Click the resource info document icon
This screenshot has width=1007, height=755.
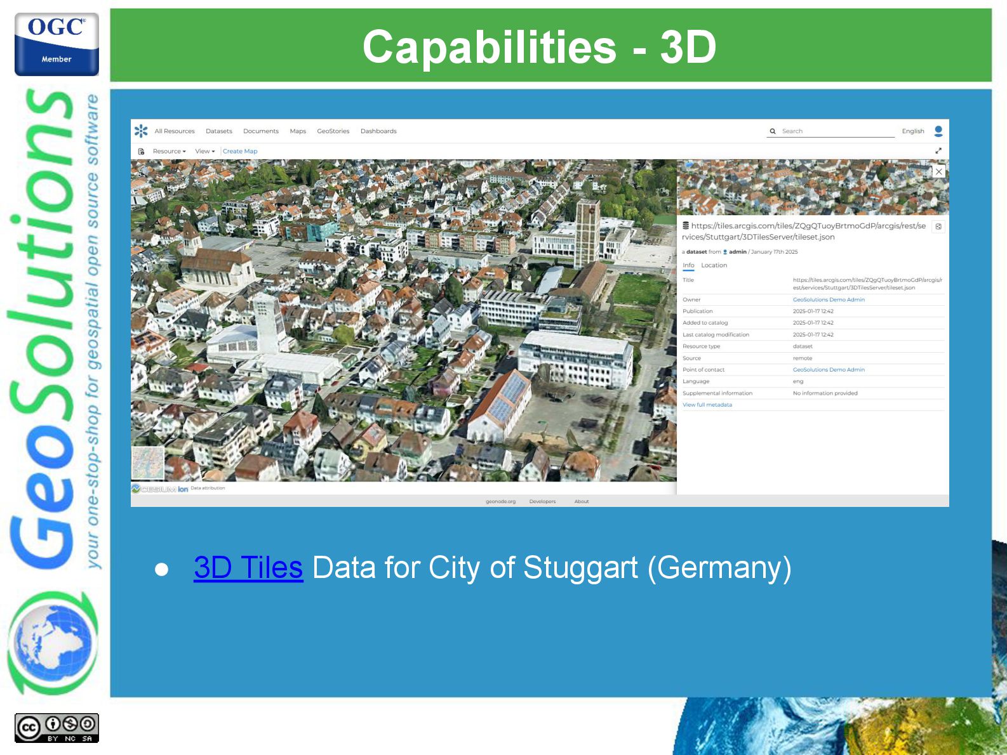[141, 151]
